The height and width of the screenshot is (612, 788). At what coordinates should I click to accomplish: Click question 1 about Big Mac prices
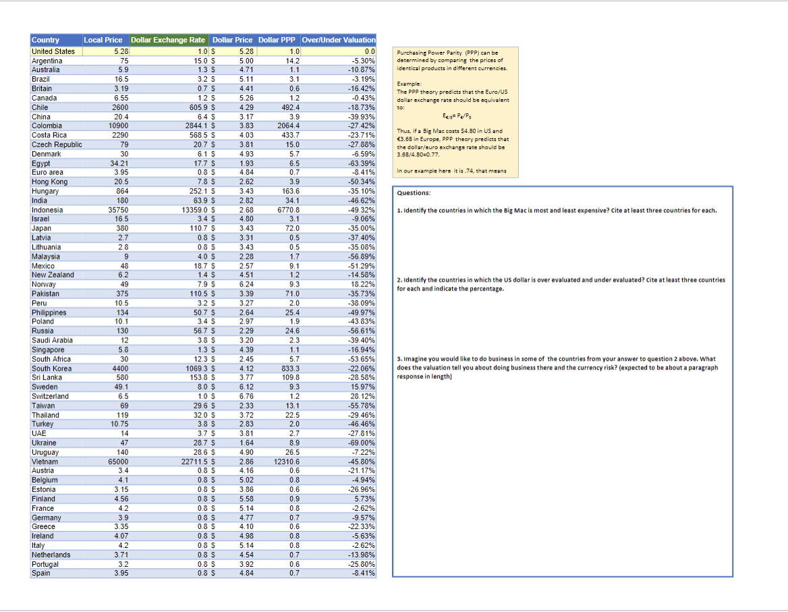point(557,210)
